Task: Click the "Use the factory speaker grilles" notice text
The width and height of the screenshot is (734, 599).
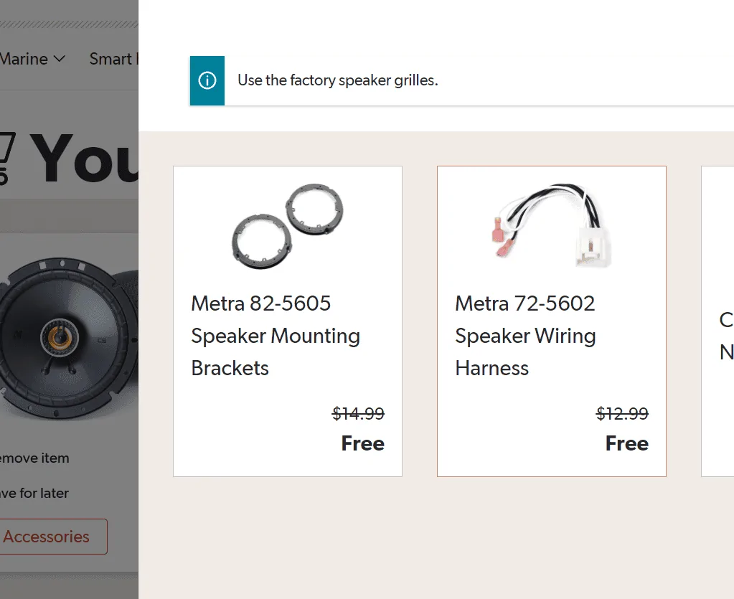Action: click(x=338, y=80)
